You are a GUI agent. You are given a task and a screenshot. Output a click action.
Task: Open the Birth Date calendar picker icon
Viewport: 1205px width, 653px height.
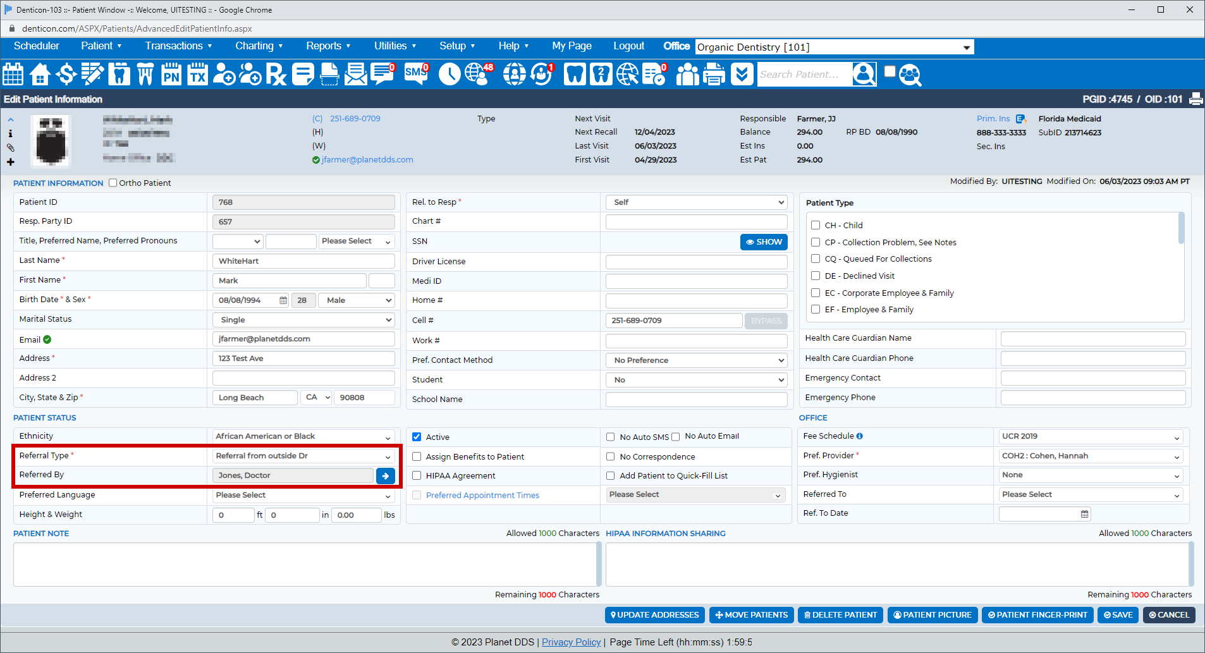[283, 300]
